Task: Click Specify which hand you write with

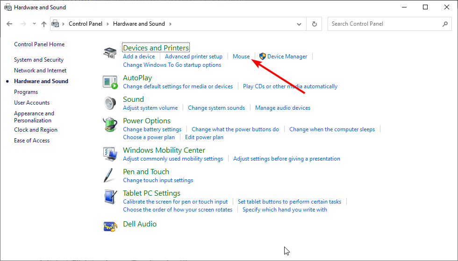Action: tap(285, 210)
